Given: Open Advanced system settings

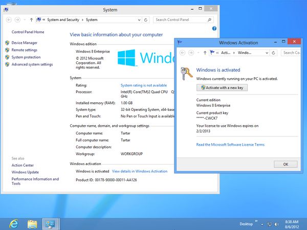Looking at the screenshot, I should coord(32,64).
